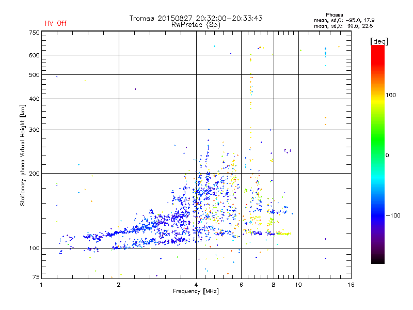Image resolution: width=413 pixels, height=310 pixels.
Task: Click the RwPretec (8p) subtitle
Action: (196, 24)
